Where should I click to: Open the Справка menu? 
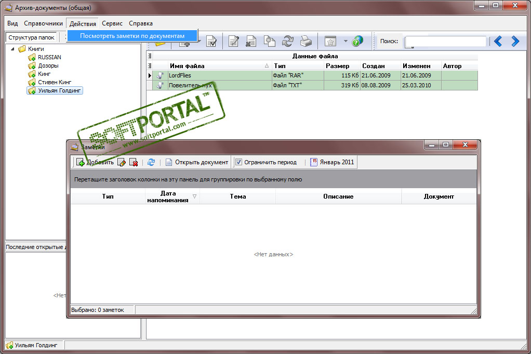click(140, 23)
